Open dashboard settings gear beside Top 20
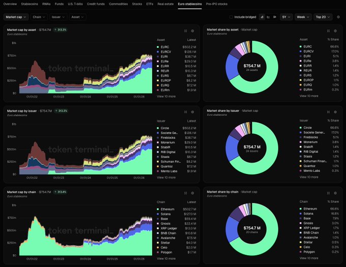This screenshot has width=346, height=267. [x=338, y=17]
